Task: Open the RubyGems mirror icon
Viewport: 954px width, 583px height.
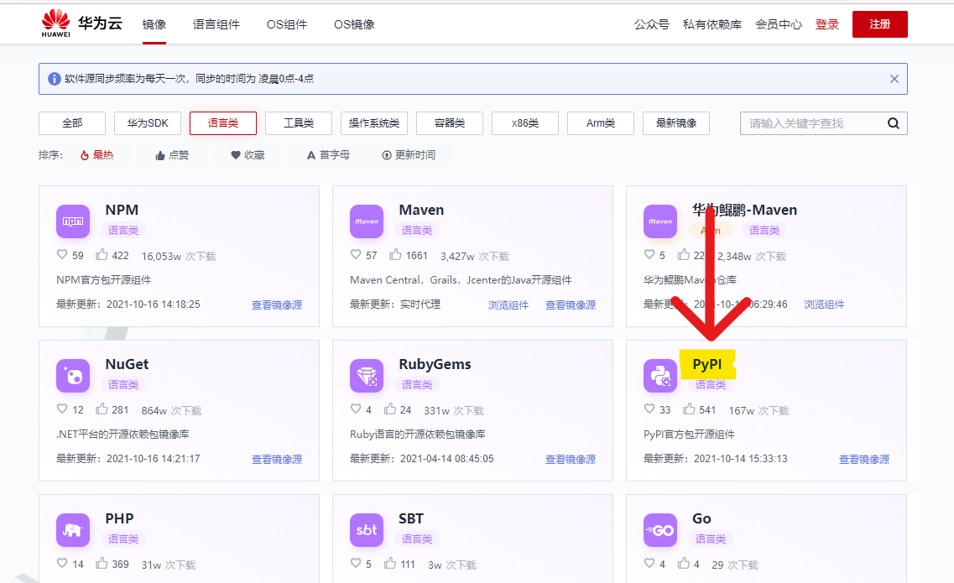Action: pos(367,376)
